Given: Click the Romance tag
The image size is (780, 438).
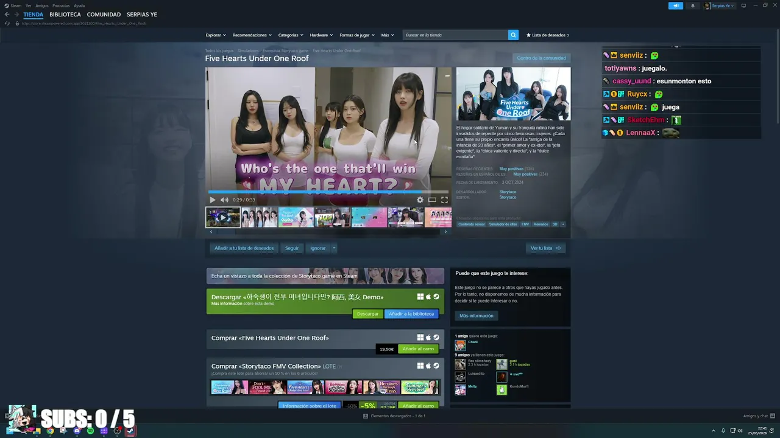Looking at the screenshot, I should pyautogui.click(x=541, y=224).
